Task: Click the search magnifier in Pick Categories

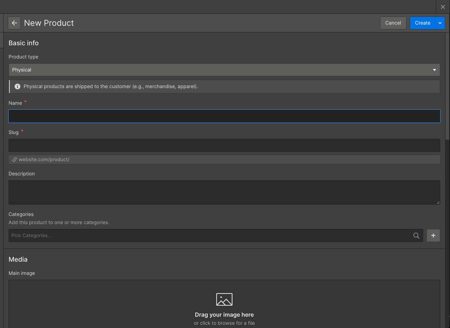Action: point(416,235)
